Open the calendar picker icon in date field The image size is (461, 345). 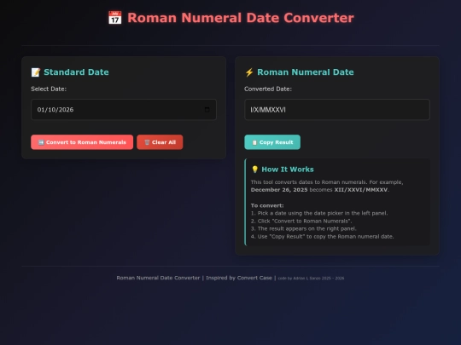click(207, 110)
